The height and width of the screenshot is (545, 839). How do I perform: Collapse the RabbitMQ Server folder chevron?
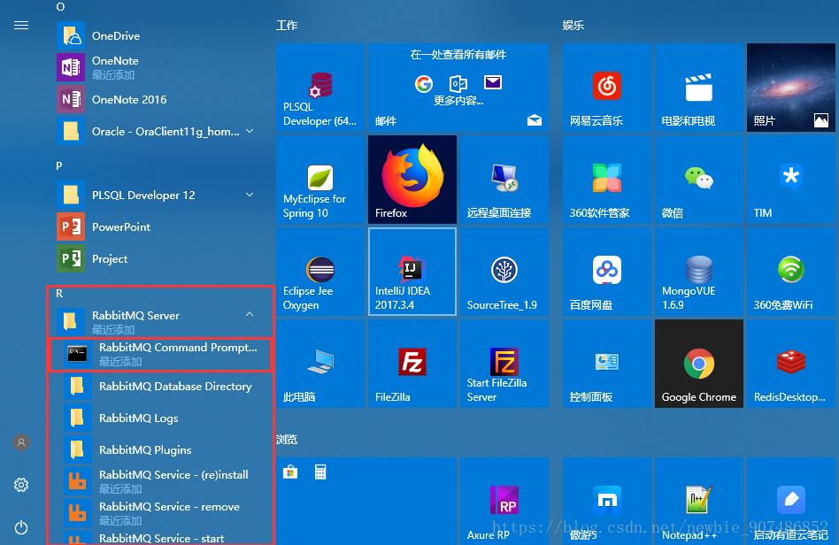[250, 314]
